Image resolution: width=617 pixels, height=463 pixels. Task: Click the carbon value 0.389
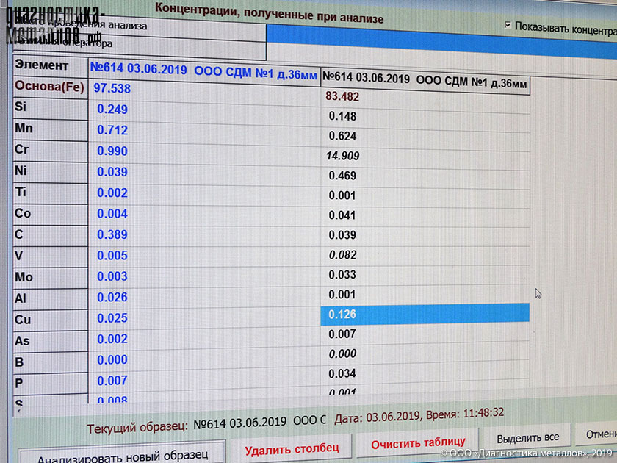pyautogui.click(x=112, y=234)
